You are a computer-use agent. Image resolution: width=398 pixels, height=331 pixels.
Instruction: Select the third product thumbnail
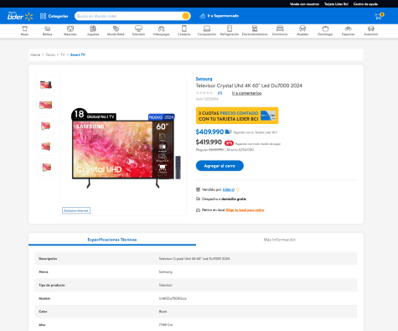(45, 126)
